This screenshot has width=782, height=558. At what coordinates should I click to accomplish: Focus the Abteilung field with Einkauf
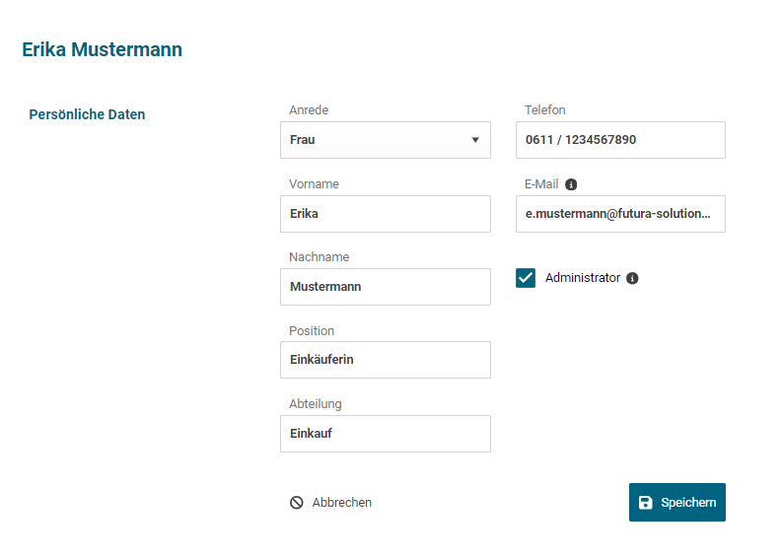coord(385,434)
